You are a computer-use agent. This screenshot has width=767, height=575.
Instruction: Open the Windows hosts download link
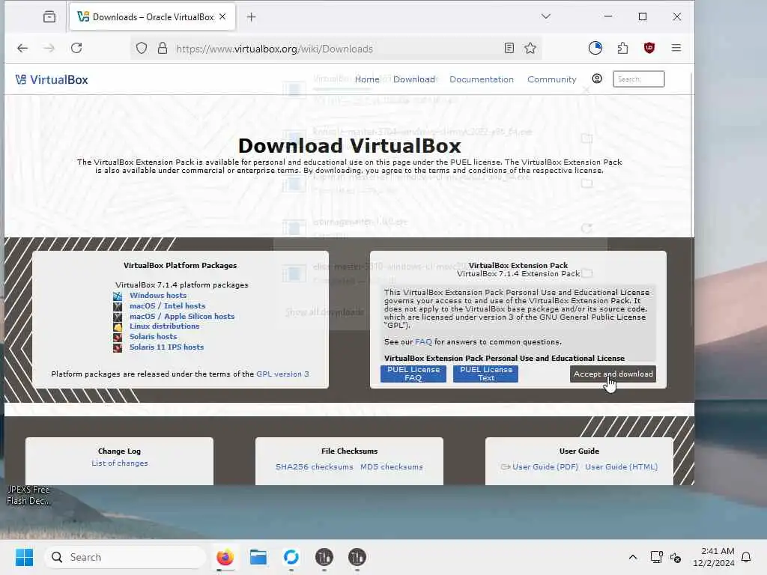point(158,295)
